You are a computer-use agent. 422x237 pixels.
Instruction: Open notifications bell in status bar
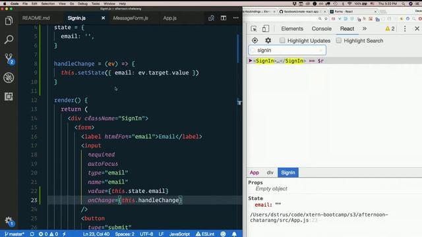click(234, 234)
